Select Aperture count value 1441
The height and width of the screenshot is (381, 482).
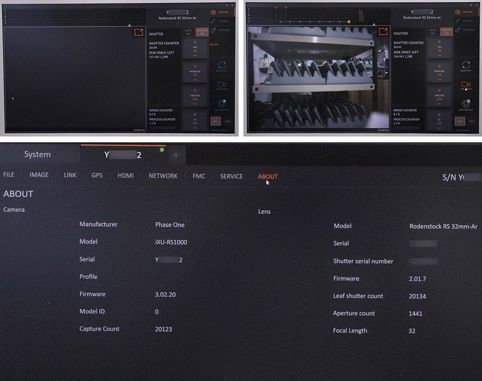415,313
